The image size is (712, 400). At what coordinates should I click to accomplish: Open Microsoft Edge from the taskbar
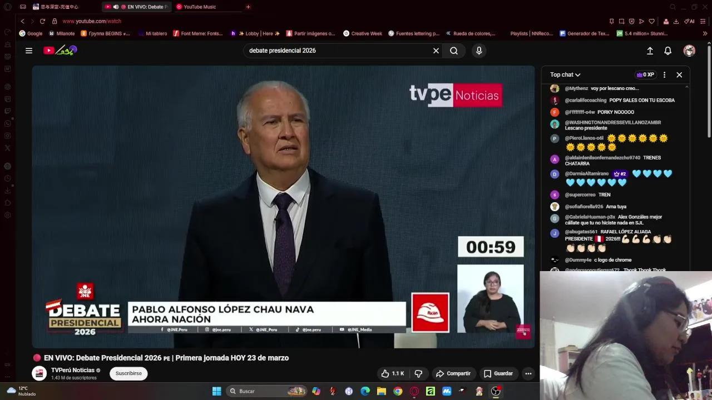pos(365,391)
